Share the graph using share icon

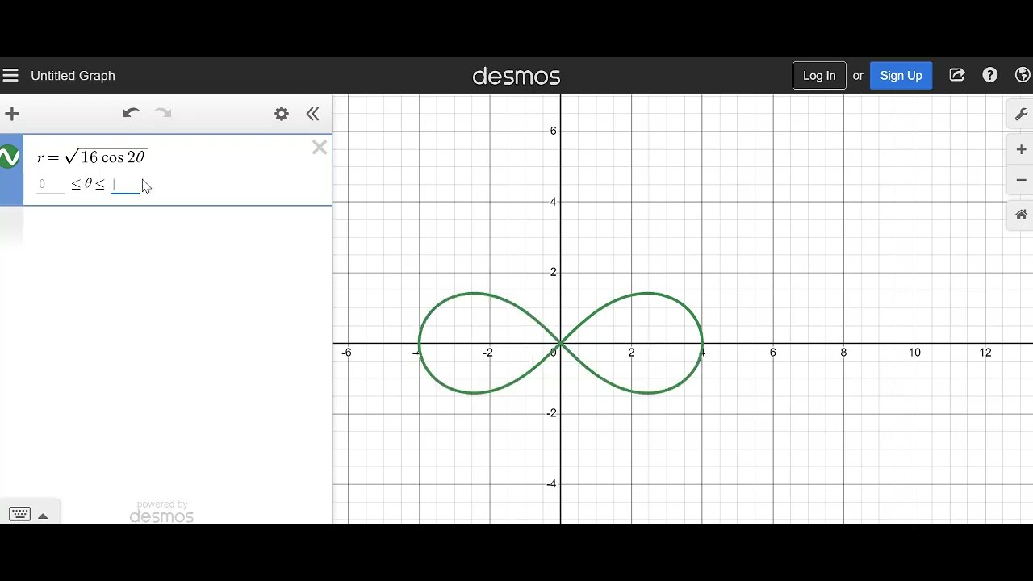(957, 75)
